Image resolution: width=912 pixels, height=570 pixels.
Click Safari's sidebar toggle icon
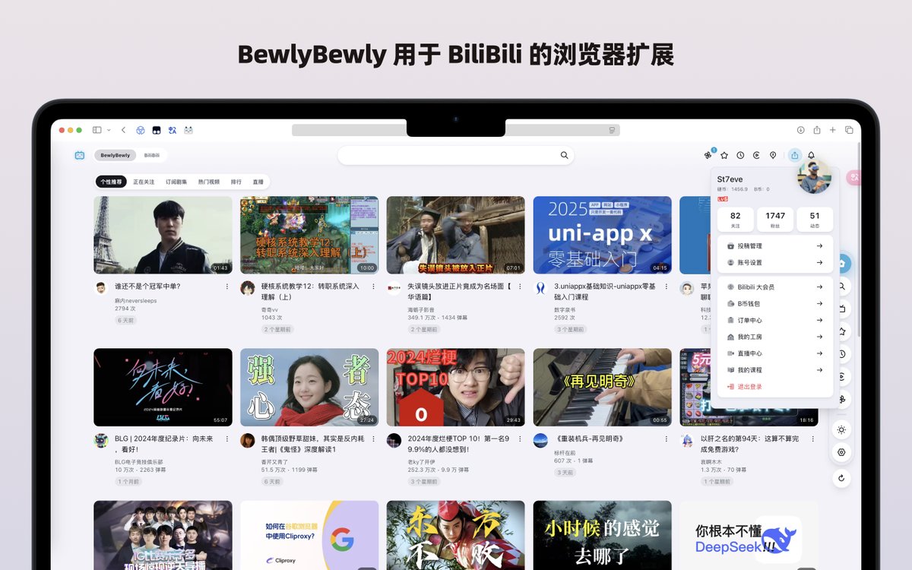click(x=97, y=130)
